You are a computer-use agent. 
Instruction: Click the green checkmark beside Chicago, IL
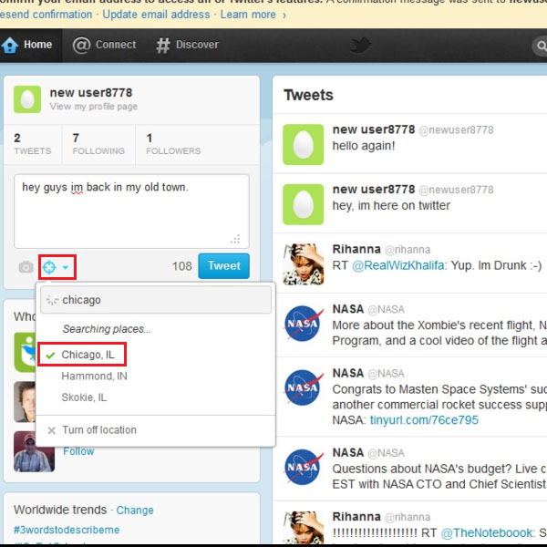click(50, 356)
